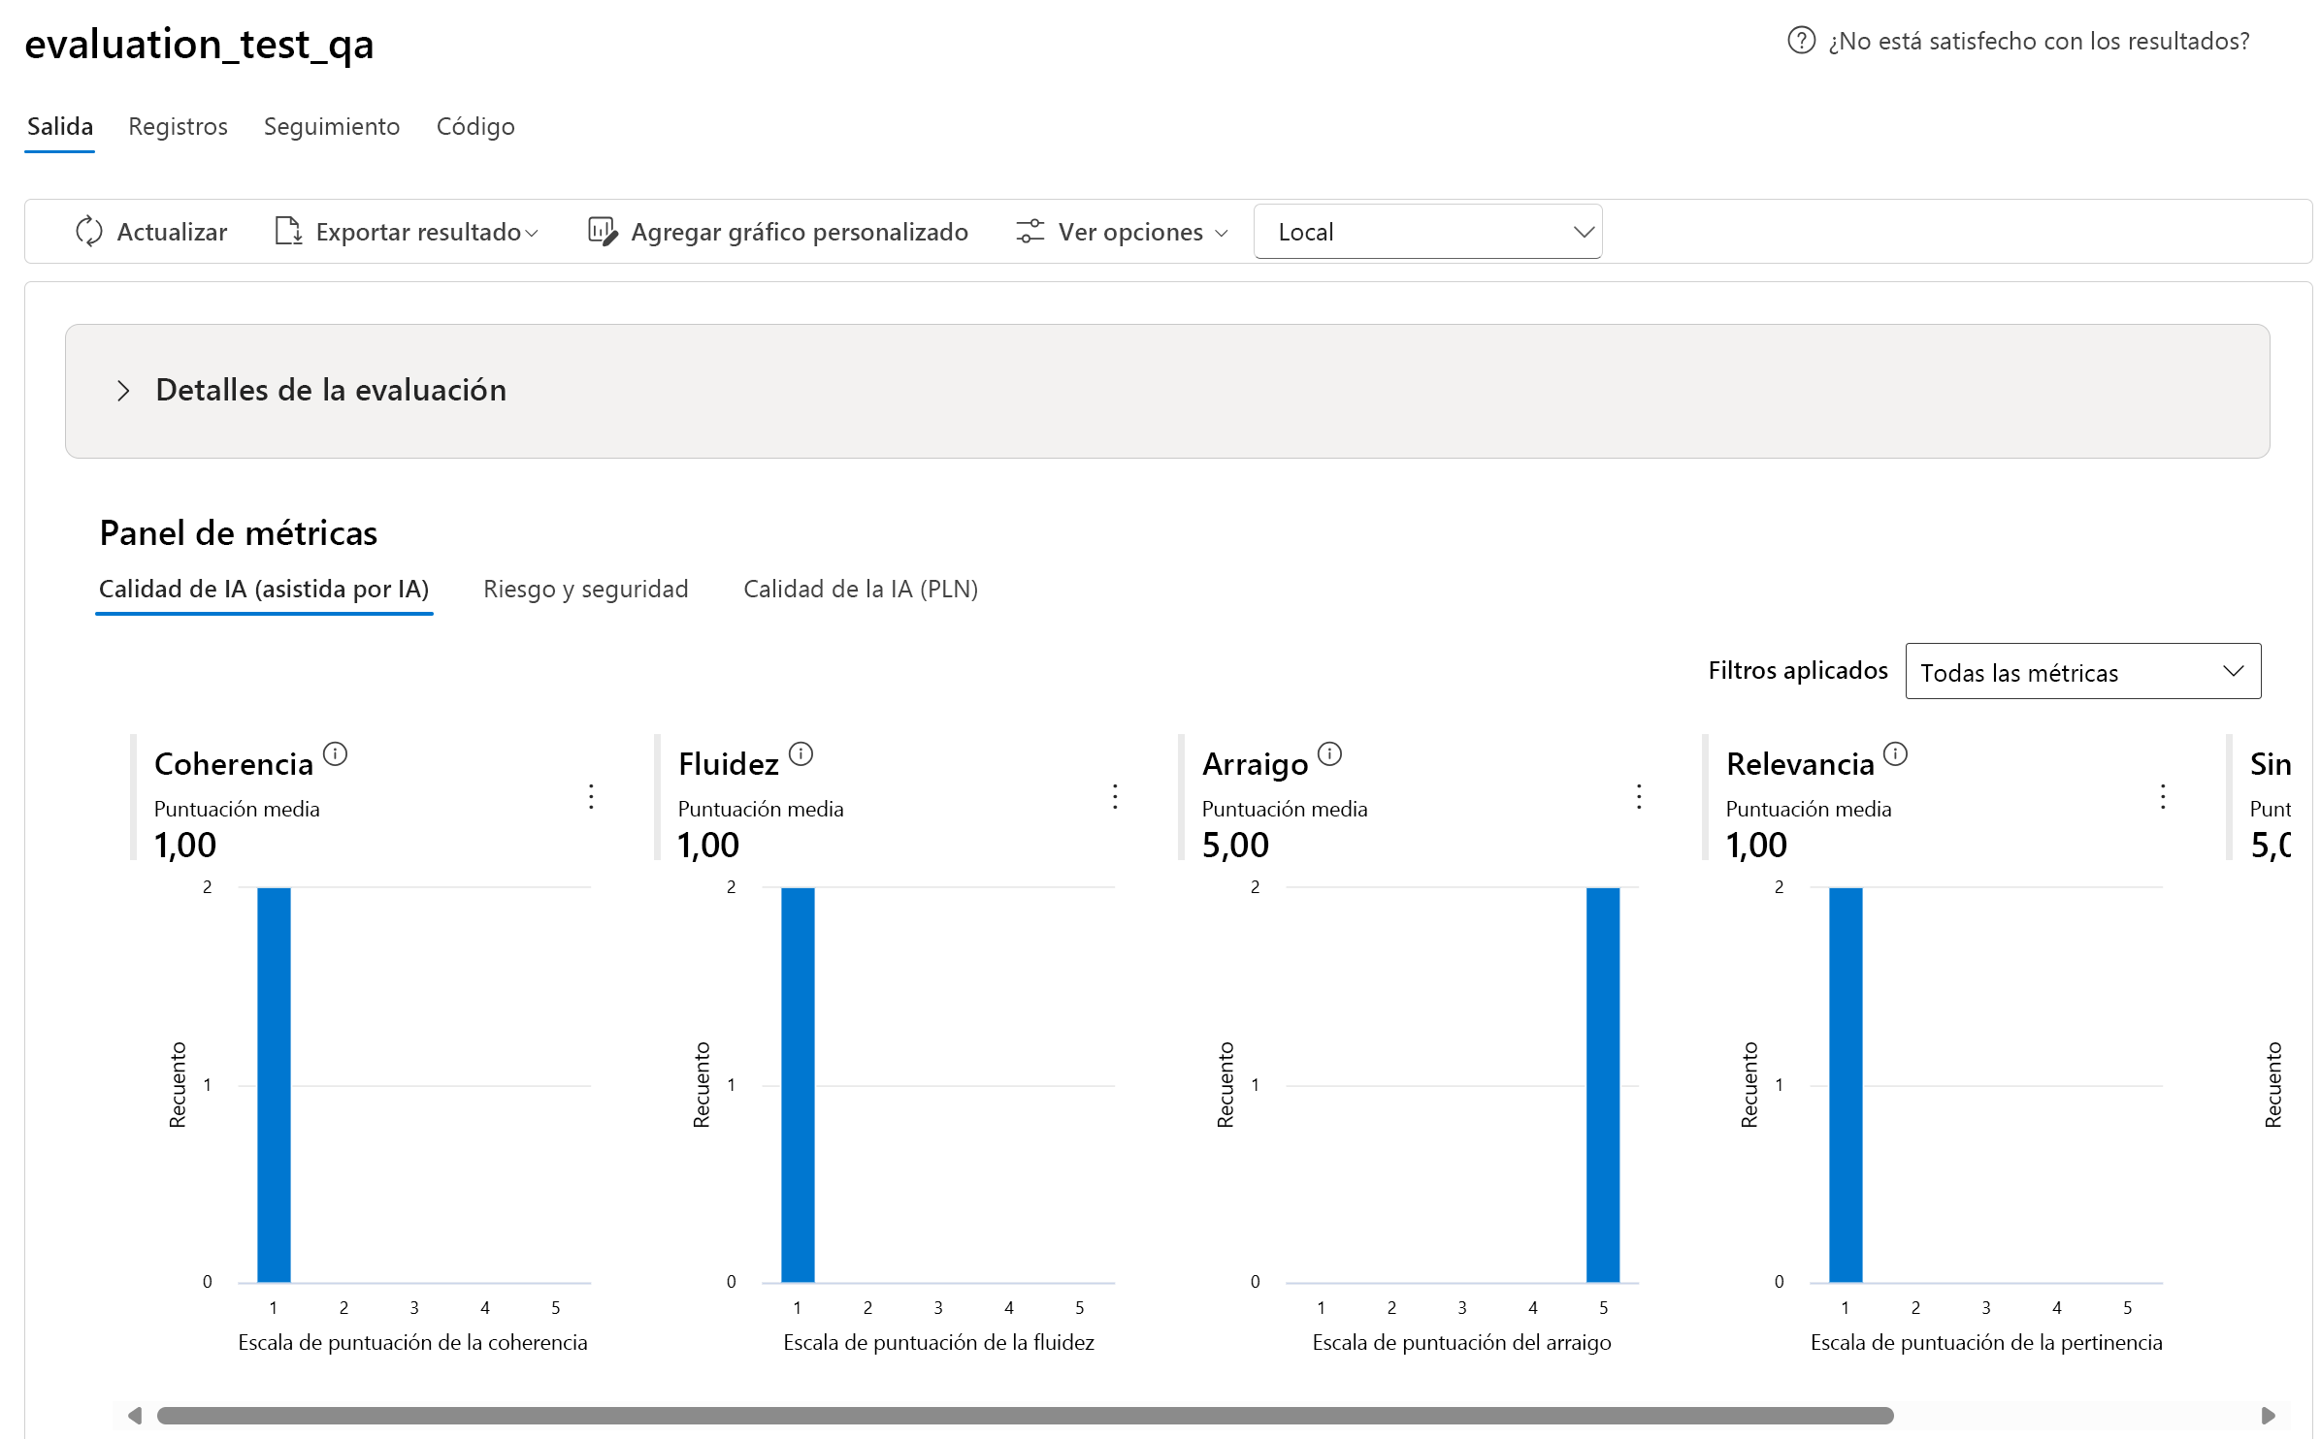Open the Todas las métricas filter dropdown
Image resolution: width=2321 pixels, height=1439 pixels.
pyautogui.click(x=2082, y=671)
